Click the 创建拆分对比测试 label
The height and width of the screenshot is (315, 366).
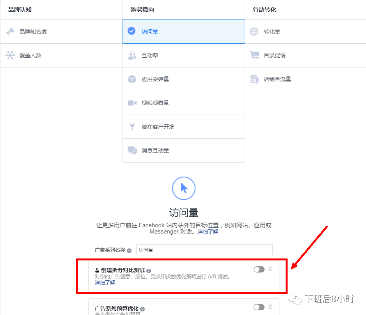coord(123,270)
